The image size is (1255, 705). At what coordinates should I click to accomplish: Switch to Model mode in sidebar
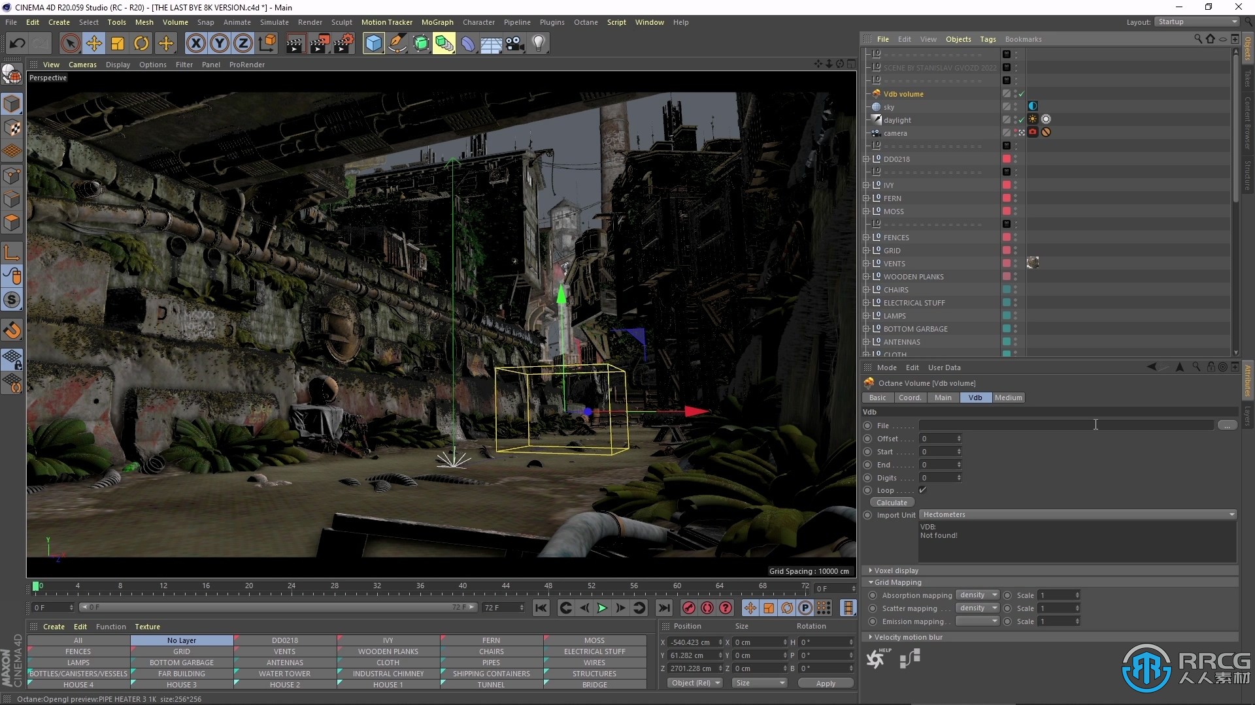click(x=12, y=104)
